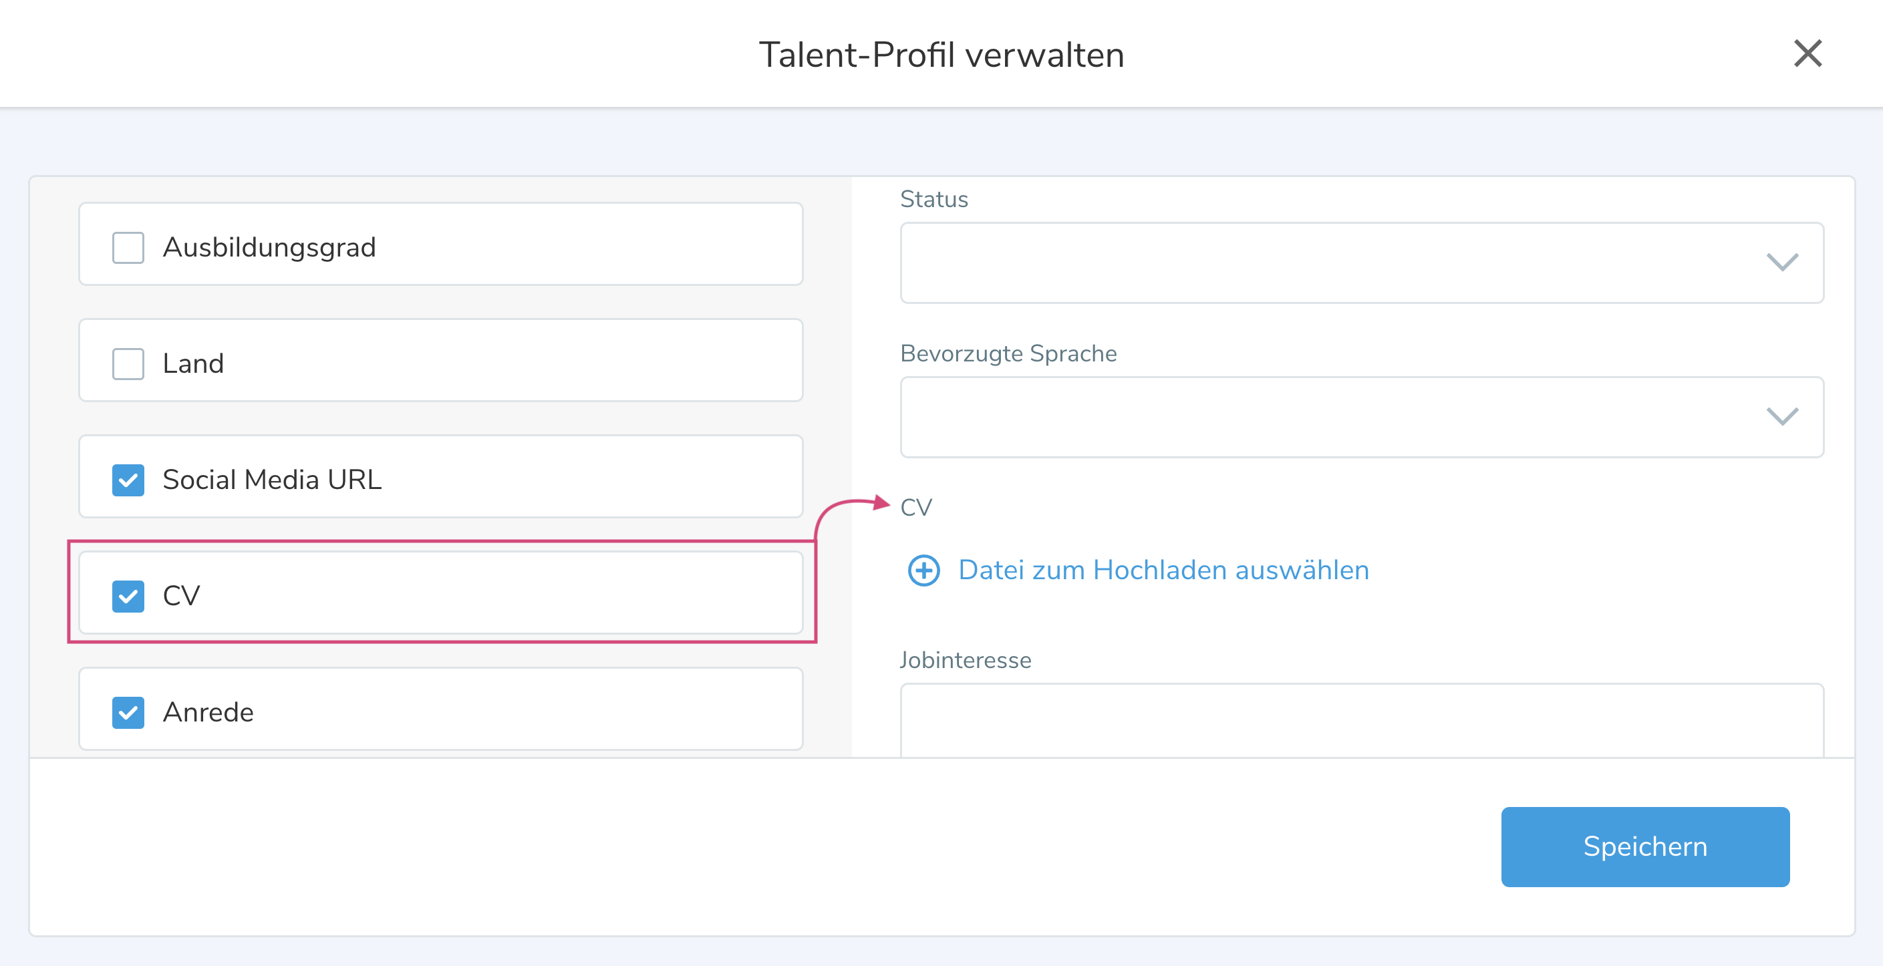Expand the Bevorzugte Sprache chevron arrow

click(x=1781, y=416)
